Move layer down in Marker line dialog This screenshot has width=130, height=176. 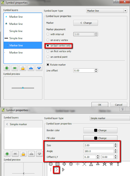point(39,68)
